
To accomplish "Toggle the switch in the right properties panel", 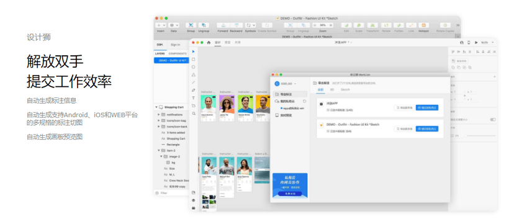I will 493,120.
